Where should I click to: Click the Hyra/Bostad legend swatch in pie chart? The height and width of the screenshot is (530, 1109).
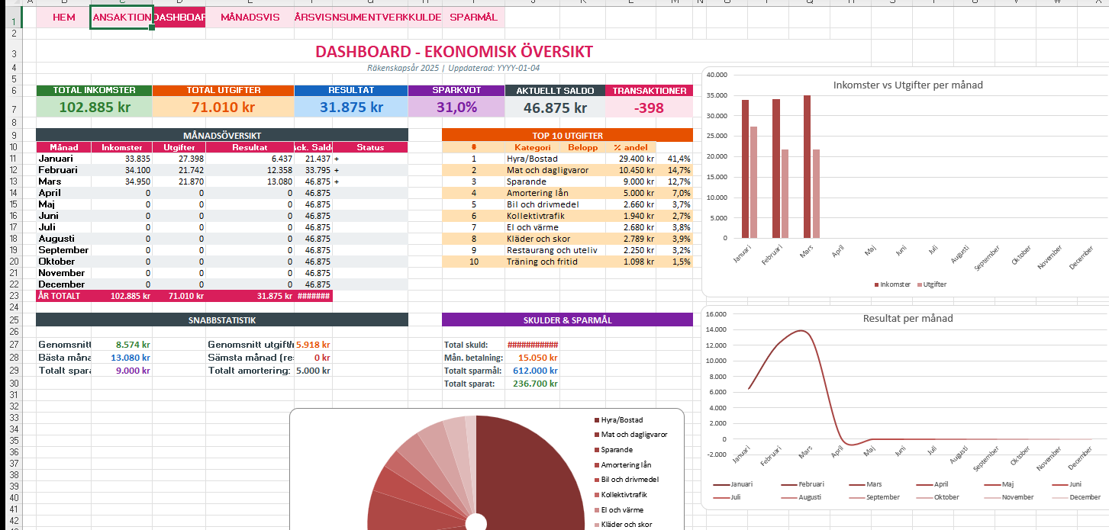pyautogui.click(x=597, y=420)
